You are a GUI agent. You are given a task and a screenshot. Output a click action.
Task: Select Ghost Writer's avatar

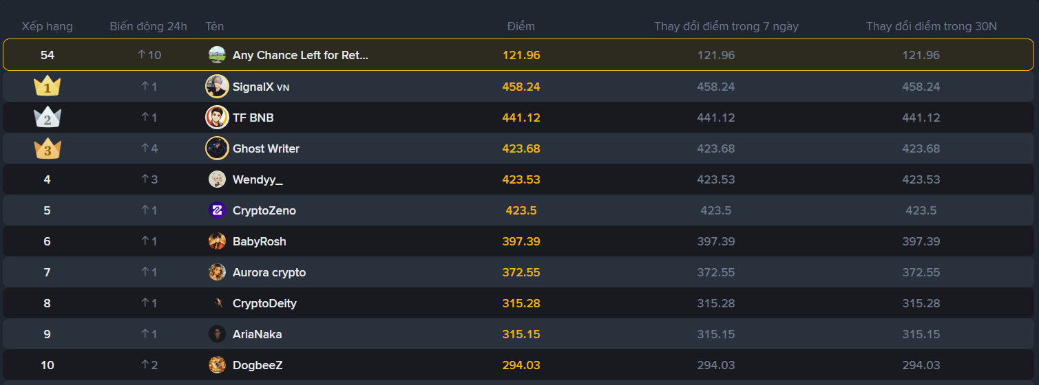[217, 148]
